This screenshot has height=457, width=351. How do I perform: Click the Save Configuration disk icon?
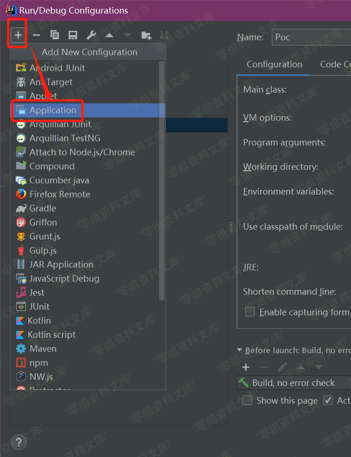pos(73,35)
